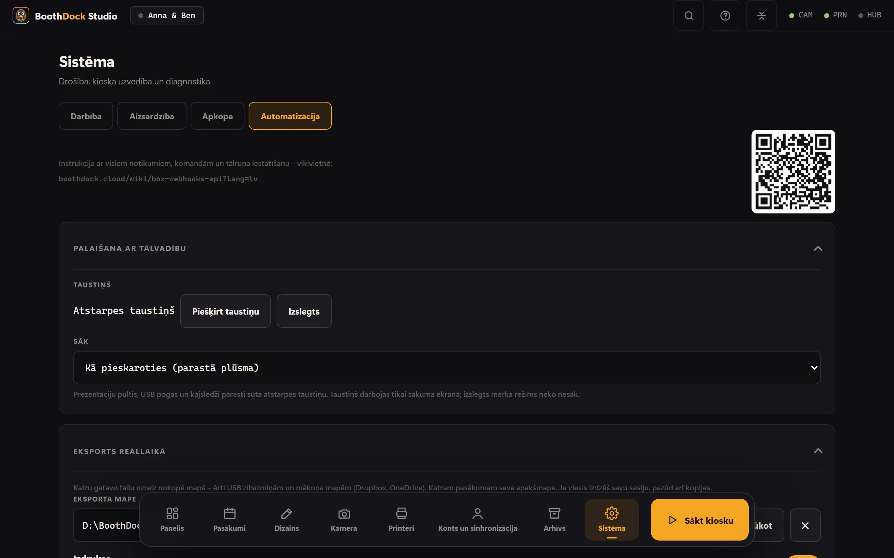Open Konts un sinhronizācija in dock
The height and width of the screenshot is (558, 894).
478,519
